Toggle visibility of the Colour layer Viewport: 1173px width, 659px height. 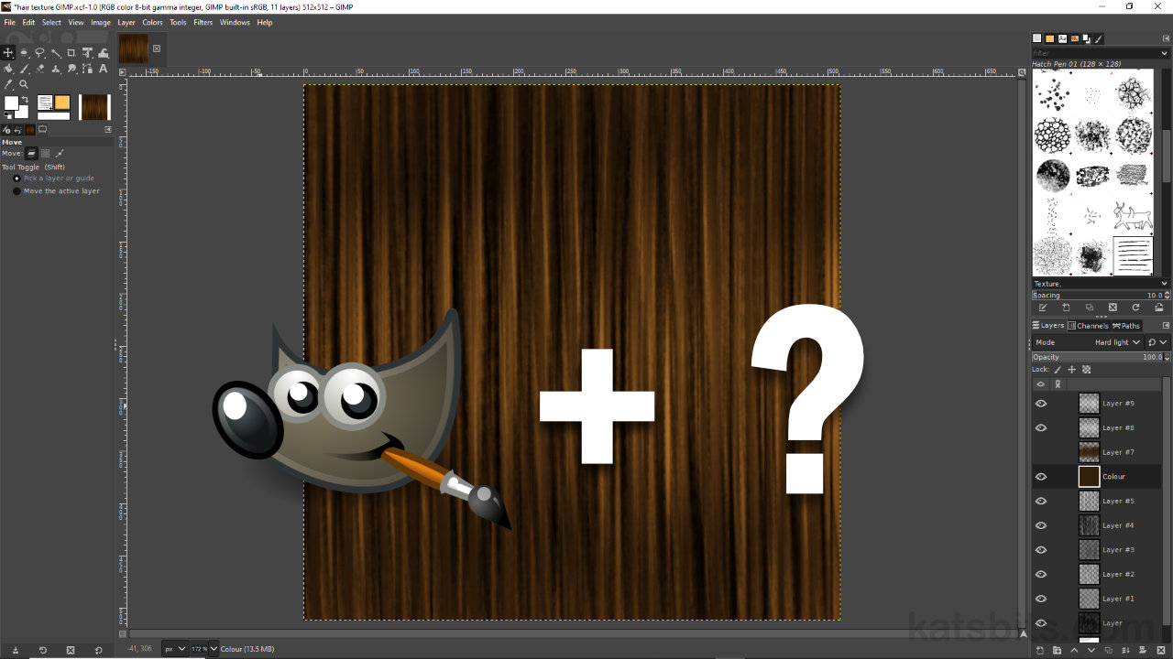1041,477
